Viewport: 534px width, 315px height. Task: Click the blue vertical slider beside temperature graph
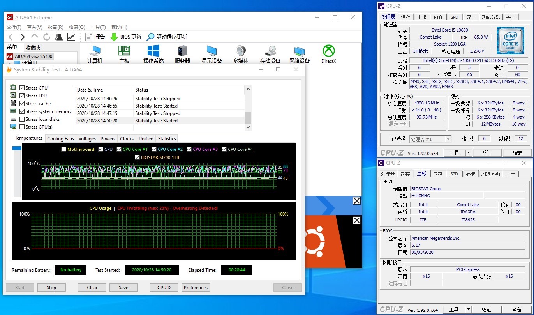pos(17,148)
